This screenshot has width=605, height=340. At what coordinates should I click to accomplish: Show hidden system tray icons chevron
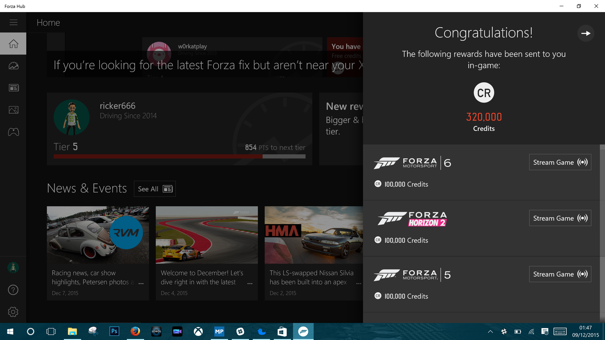coord(490,332)
